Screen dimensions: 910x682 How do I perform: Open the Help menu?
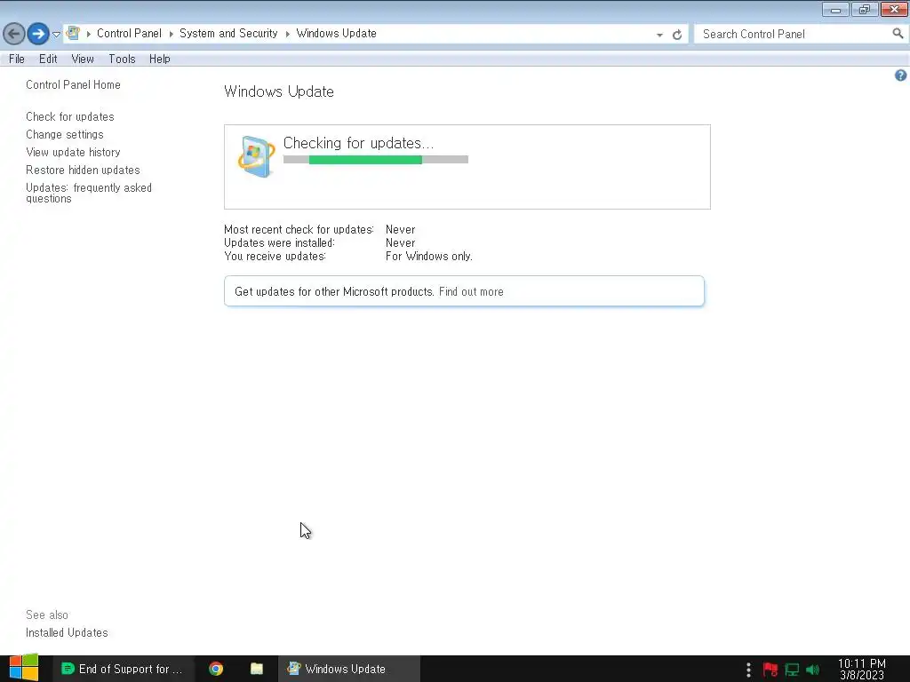tap(160, 59)
